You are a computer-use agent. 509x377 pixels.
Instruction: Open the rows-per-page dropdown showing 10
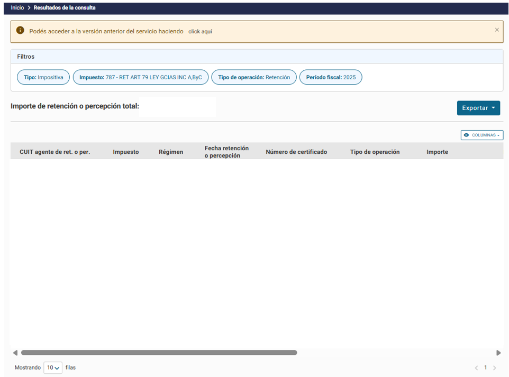[x=53, y=367]
